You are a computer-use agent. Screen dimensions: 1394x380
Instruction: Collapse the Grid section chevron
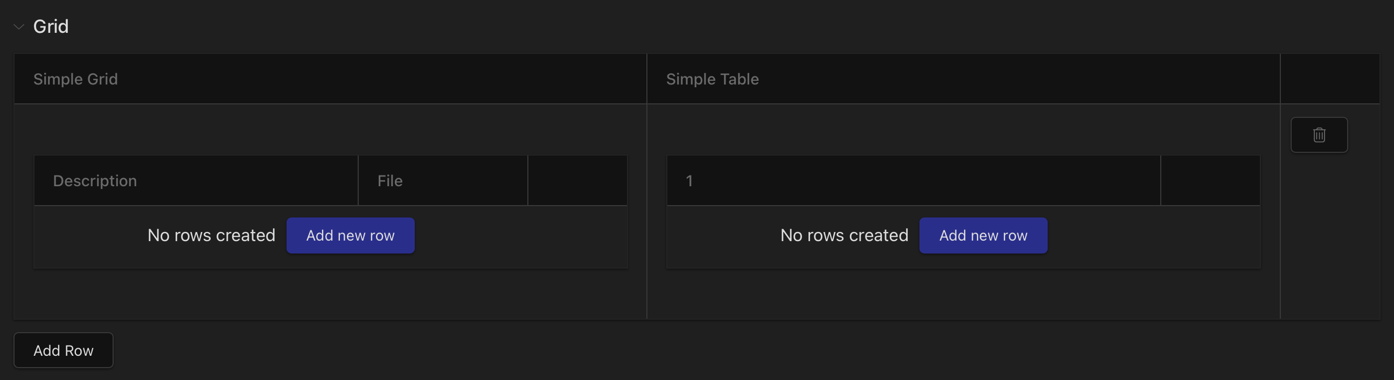click(x=19, y=26)
